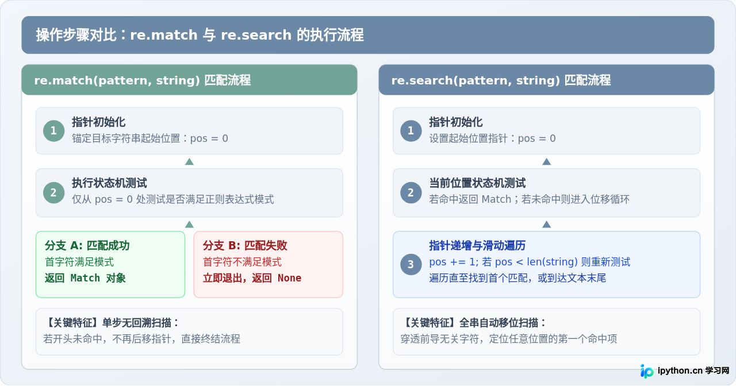
Task: Click text "锚定目标字符串起始位置：pos = 0"
Action: point(150,138)
